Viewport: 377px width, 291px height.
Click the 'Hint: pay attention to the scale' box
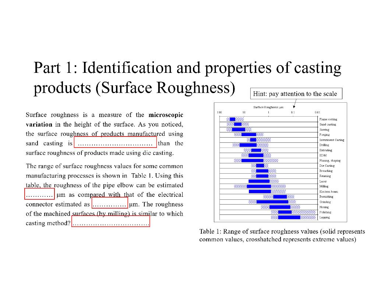pos(296,94)
